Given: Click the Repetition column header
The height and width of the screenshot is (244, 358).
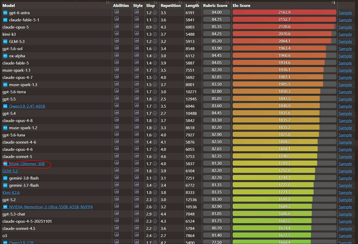Looking at the screenshot, I should [x=171, y=5].
